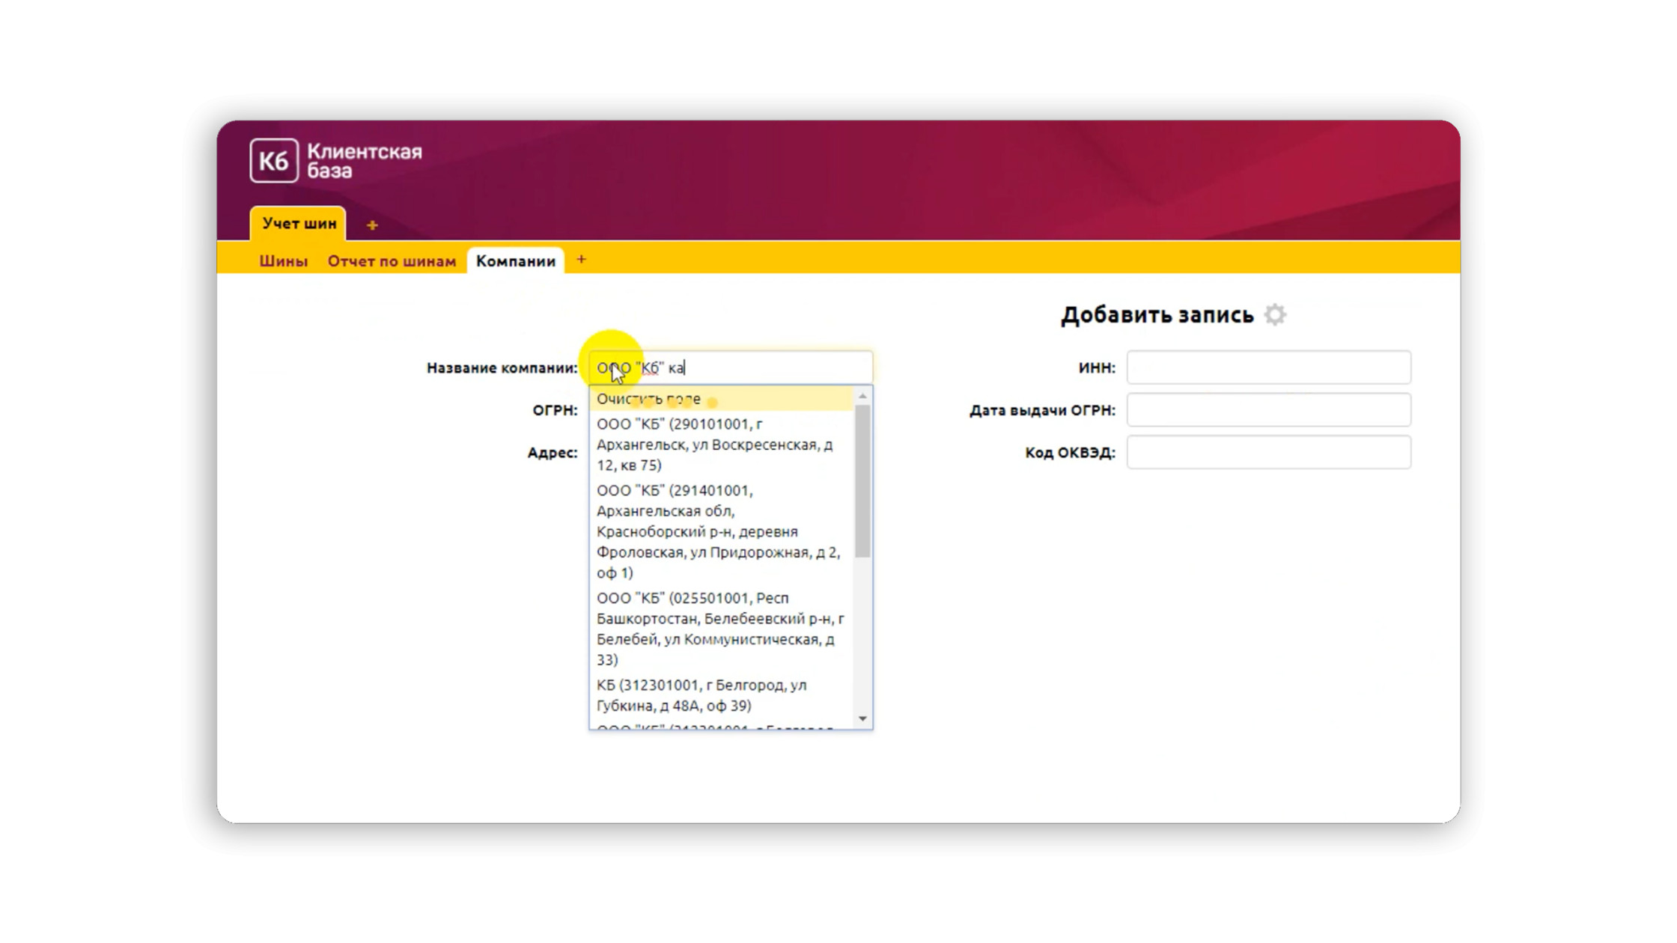Switch to the Шины tab

coord(283,261)
